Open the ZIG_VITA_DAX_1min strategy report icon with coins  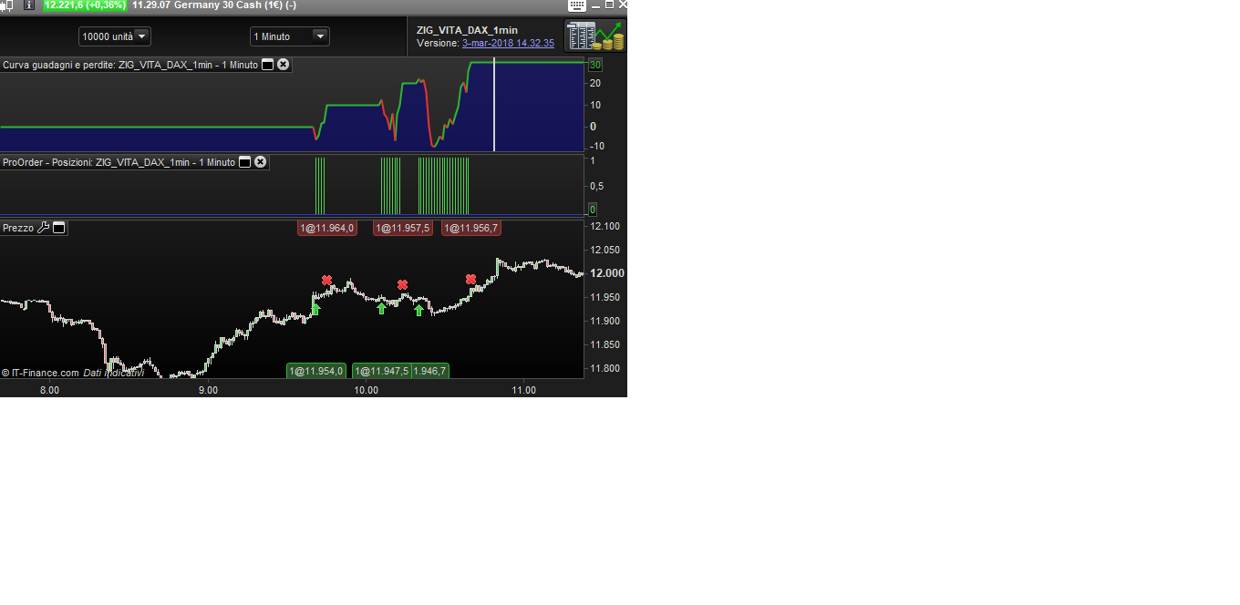pos(595,36)
